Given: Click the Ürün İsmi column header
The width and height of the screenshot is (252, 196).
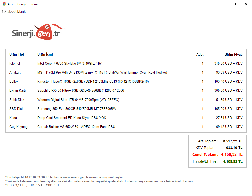Looking at the screenshot, I should [x=45, y=54].
